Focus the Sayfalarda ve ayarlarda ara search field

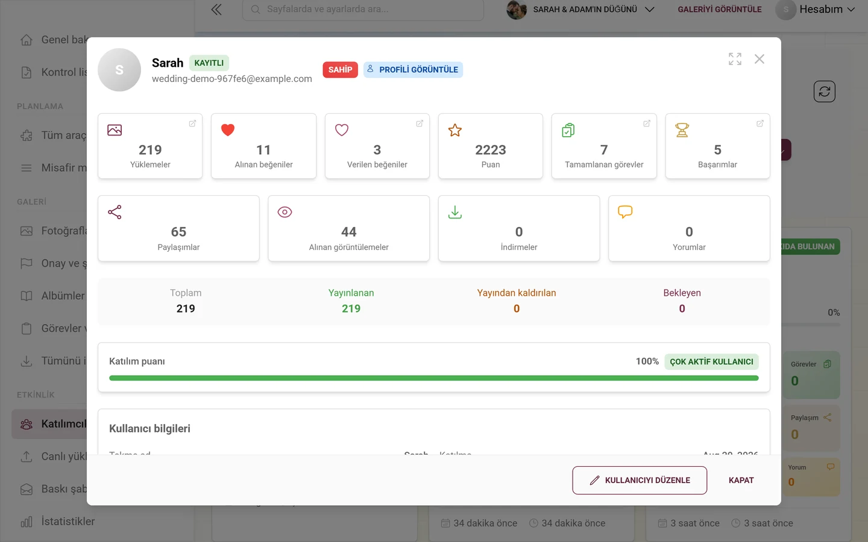[x=363, y=10]
